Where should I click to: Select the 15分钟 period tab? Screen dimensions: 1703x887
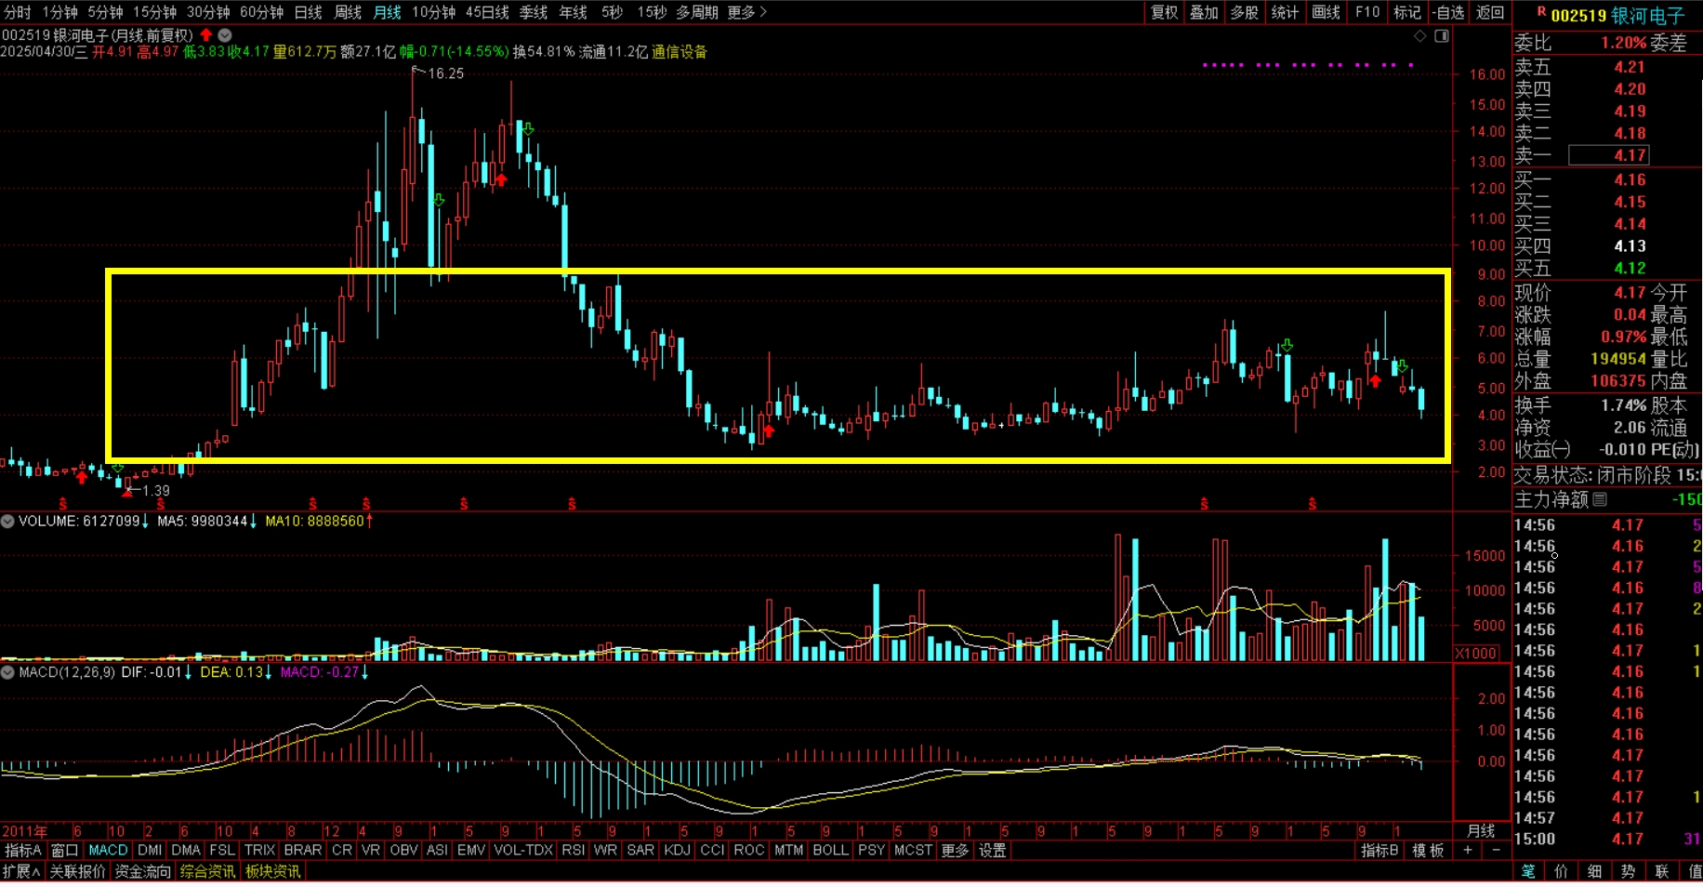(155, 12)
